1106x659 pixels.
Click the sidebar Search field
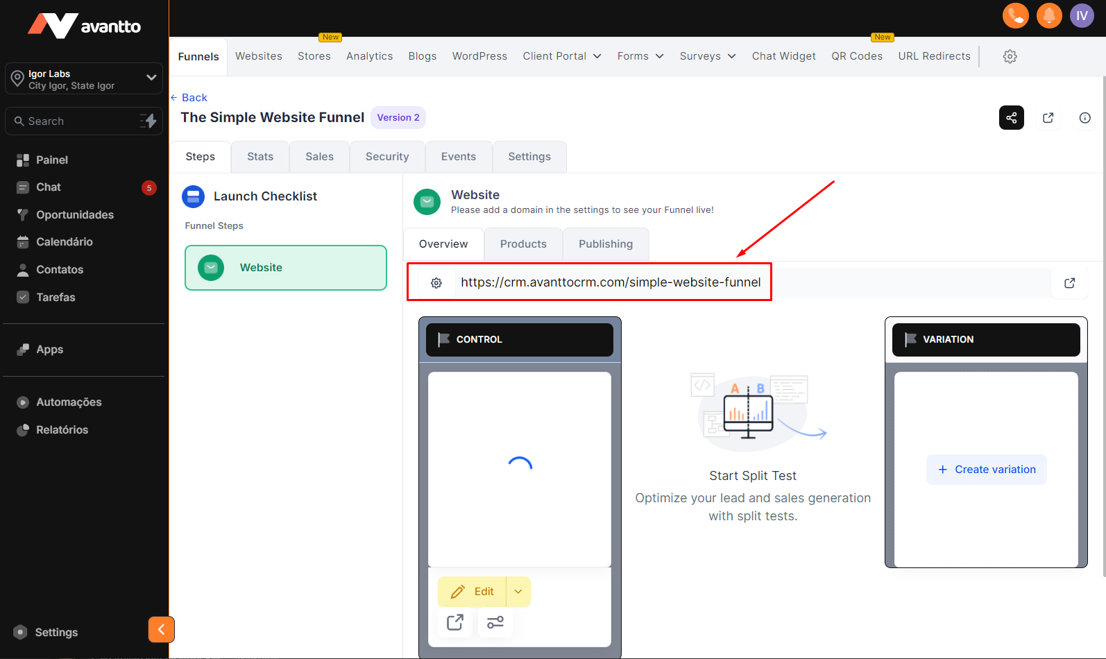tap(76, 121)
